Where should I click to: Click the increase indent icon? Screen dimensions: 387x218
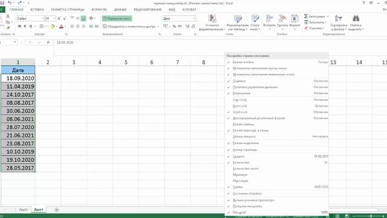coord(97,26)
